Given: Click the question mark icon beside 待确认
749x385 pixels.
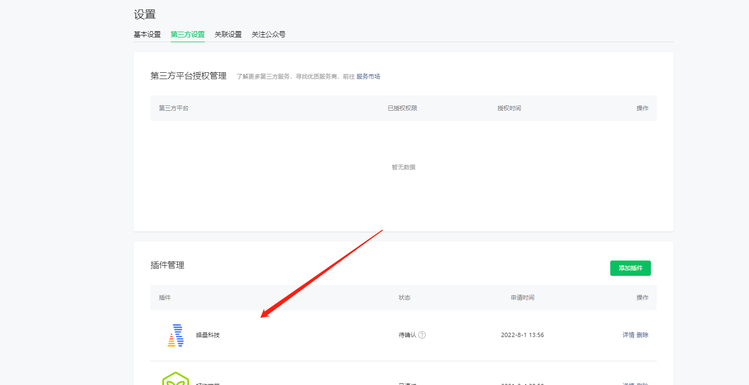Looking at the screenshot, I should (422, 335).
